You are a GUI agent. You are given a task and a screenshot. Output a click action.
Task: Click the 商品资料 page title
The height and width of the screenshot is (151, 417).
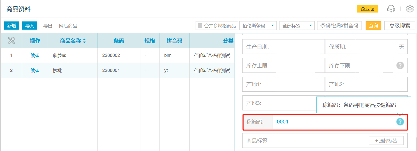point(18,9)
